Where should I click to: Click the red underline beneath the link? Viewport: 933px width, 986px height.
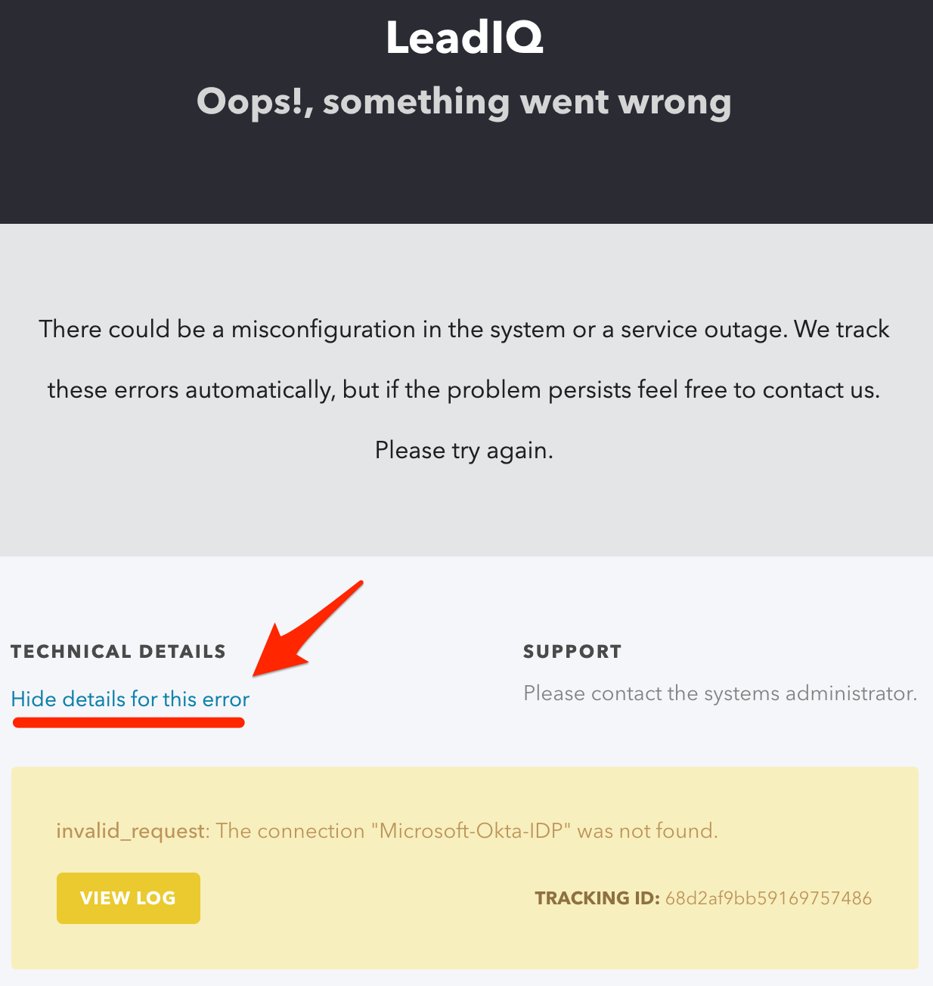click(x=129, y=723)
